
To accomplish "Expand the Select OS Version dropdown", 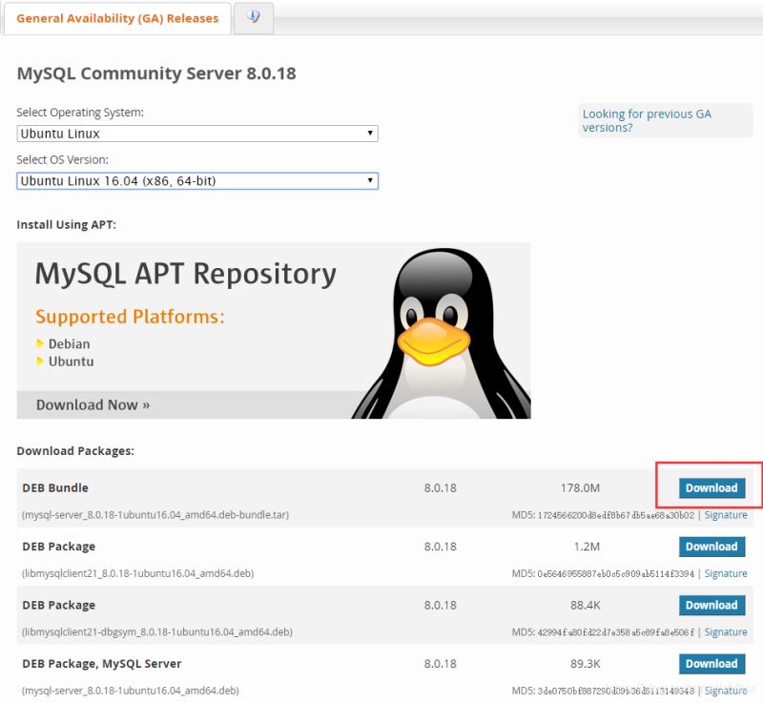I will [197, 180].
